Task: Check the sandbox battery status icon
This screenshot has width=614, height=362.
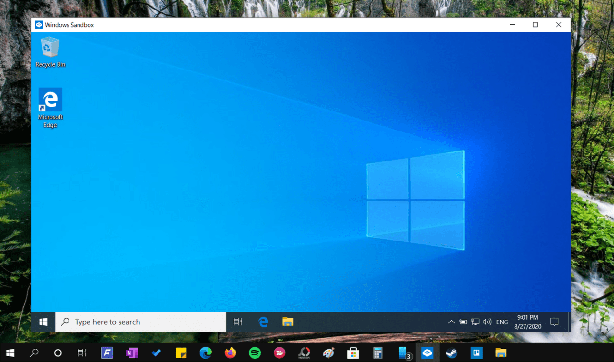Action: point(463,322)
